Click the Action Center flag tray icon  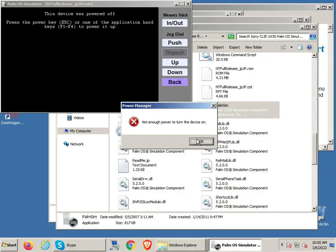click(x=289, y=245)
